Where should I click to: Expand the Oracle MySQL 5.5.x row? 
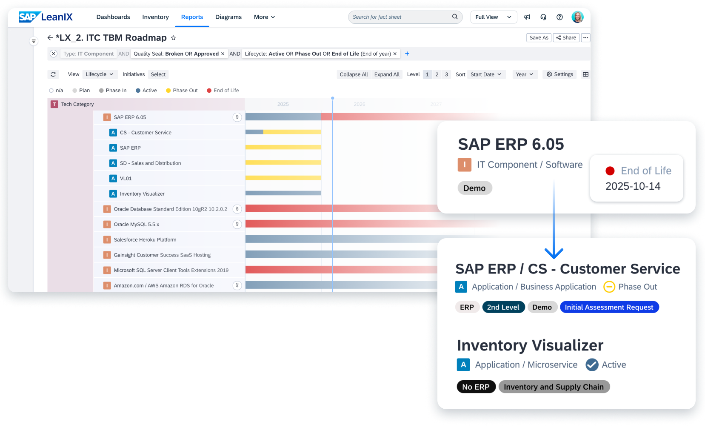[x=237, y=224]
